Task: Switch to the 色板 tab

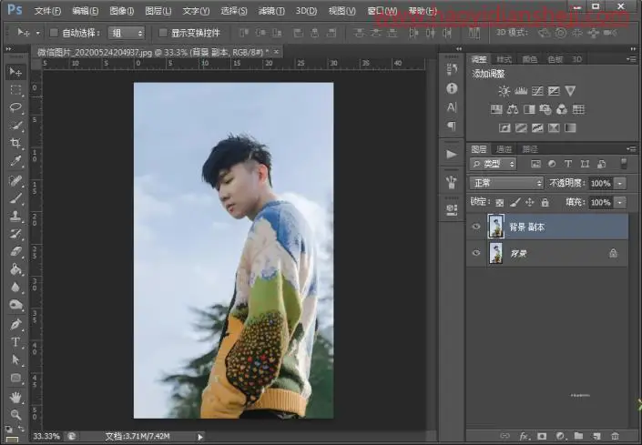Action: (555, 59)
